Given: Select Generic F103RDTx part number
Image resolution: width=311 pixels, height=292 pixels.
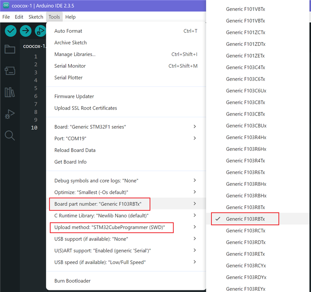Looking at the screenshot, I should 257,242.
